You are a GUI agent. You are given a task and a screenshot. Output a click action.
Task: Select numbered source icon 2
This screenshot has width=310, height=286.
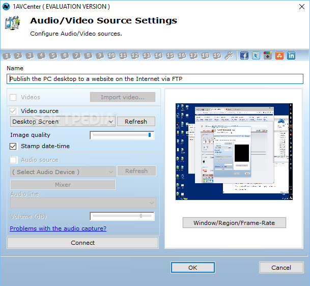(18, 56)
